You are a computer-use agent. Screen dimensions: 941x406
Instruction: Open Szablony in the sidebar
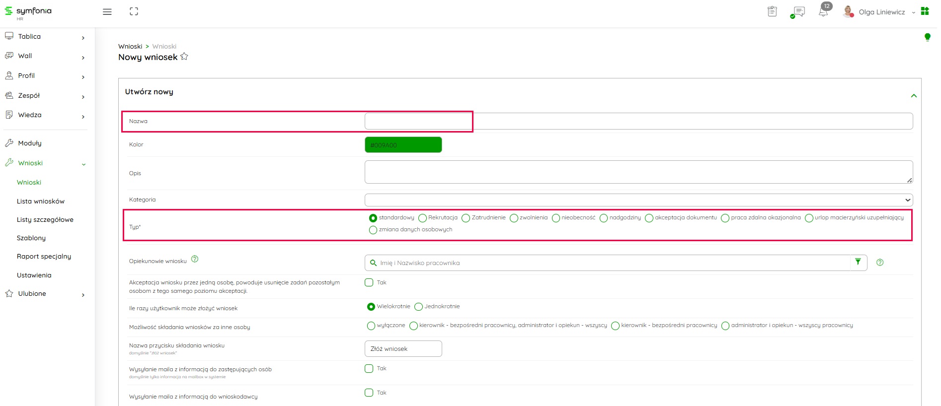[x=31, y=238]
